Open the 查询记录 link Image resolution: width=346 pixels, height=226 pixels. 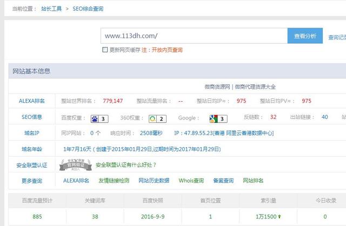pyautogui.click(x=337, y=37)
